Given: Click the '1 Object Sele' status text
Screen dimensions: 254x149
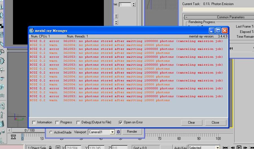Looking at the screenshot, I should [x=37, y=148].
